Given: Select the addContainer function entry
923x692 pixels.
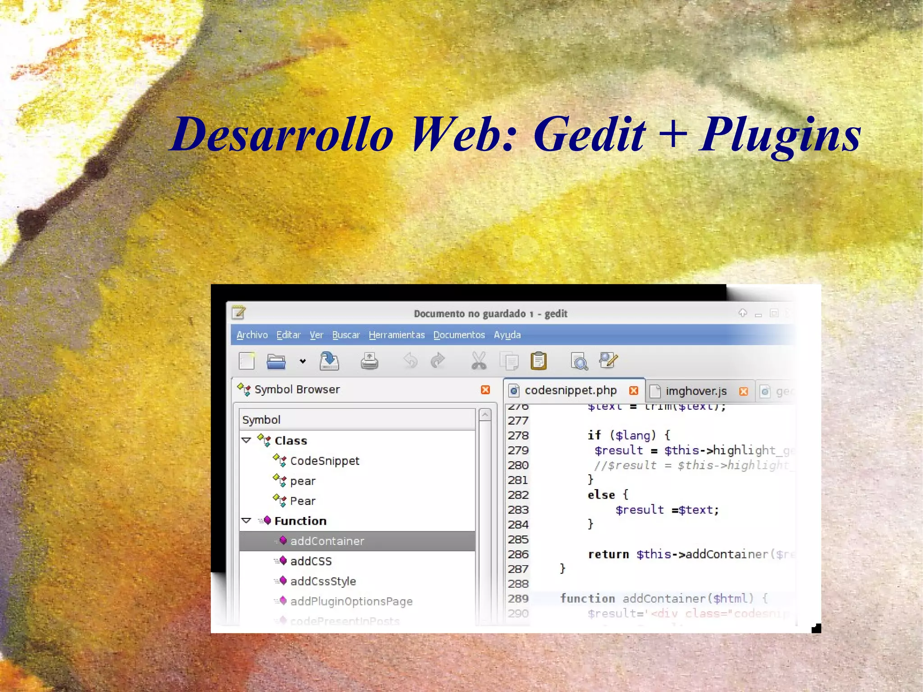Looking at the screenshot, I should (x=357, y=541).
